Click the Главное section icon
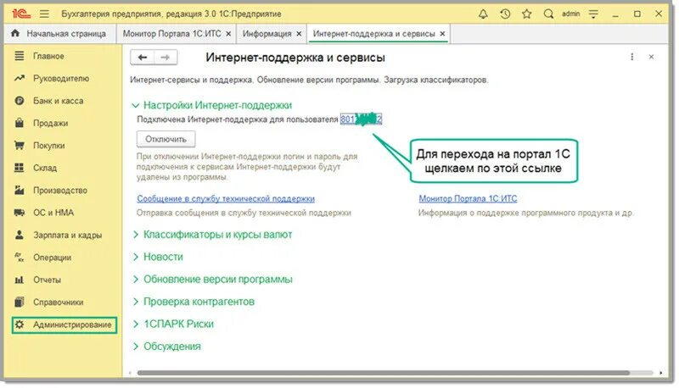 19,56
